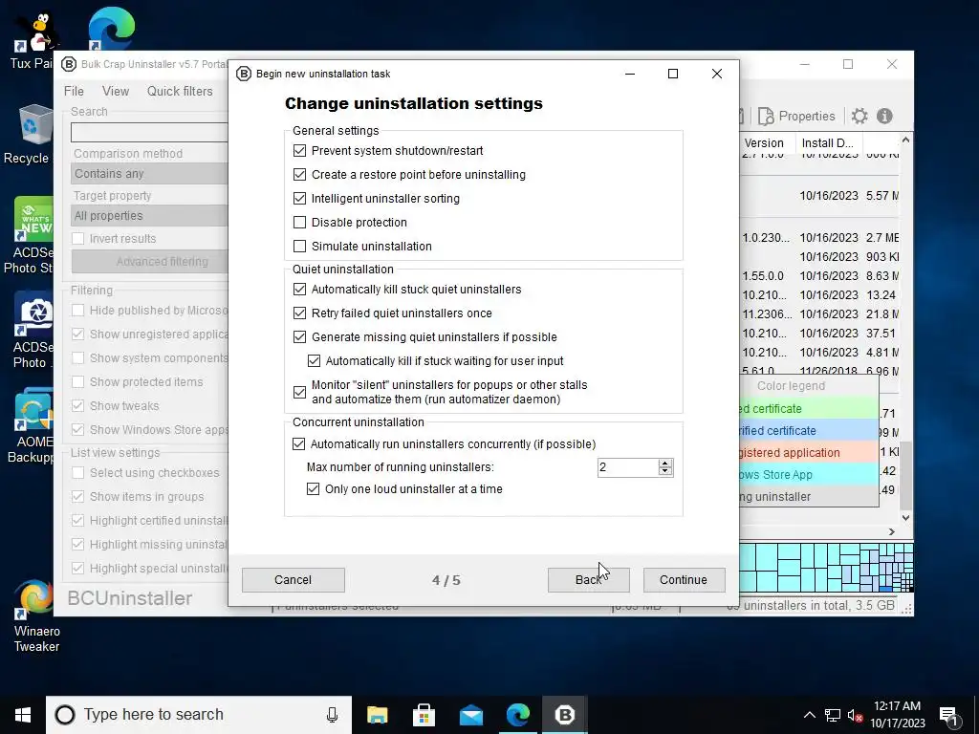Toggle Show system components filter
This screenshot has height=734, width=979.
pos(78,357)
